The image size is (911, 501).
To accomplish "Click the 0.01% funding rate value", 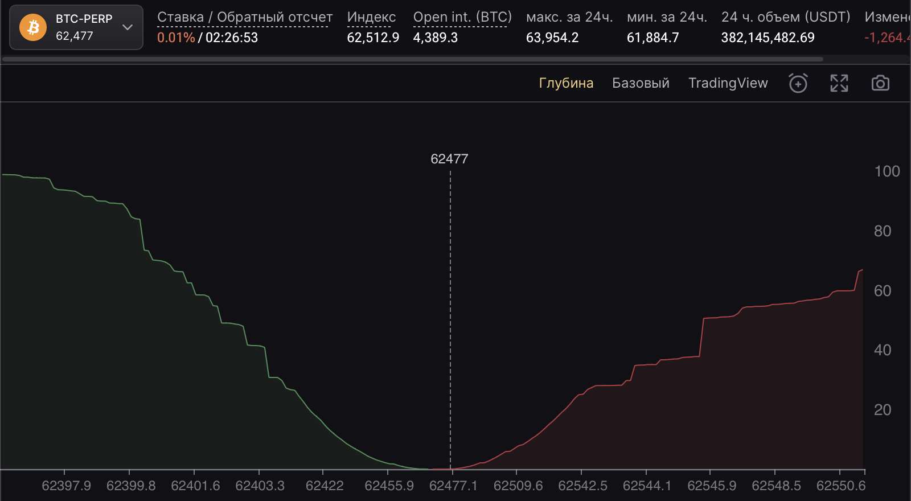I will point(176,38).
